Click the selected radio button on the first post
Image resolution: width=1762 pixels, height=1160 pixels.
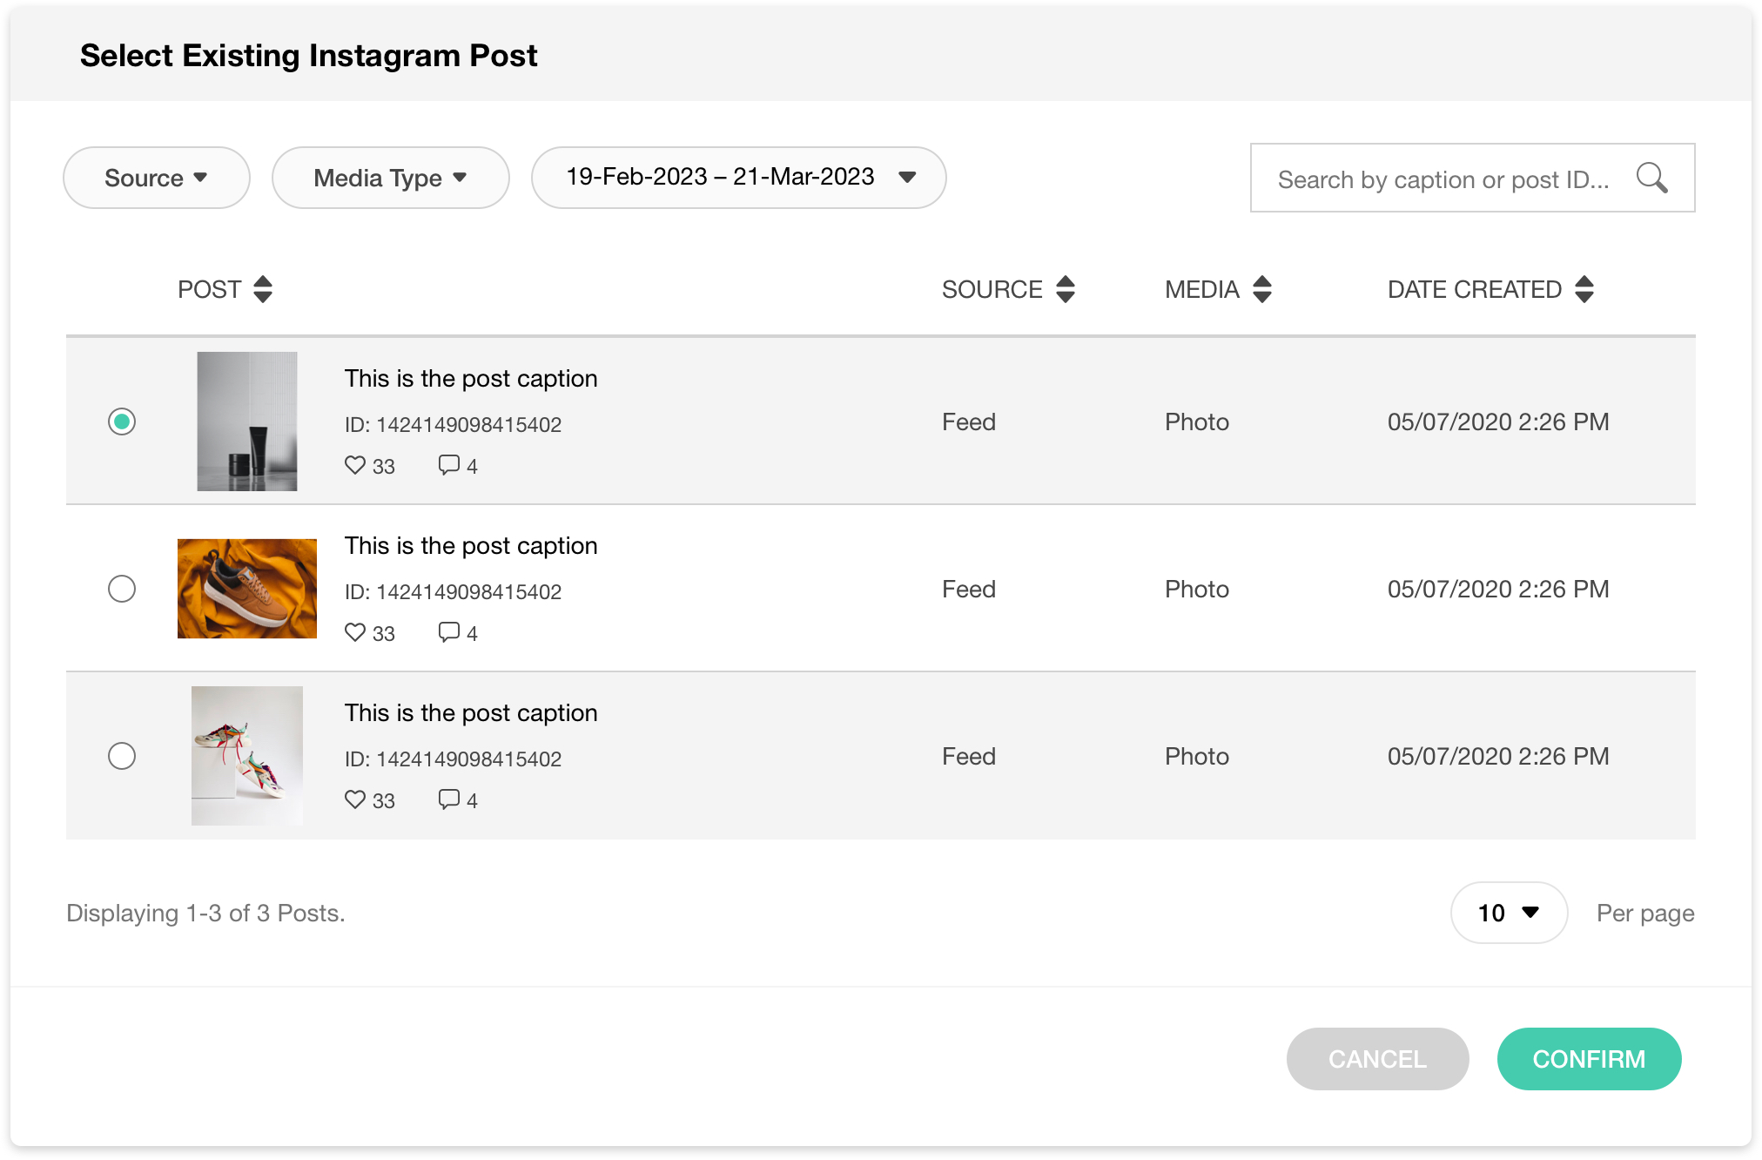(122, 422)
